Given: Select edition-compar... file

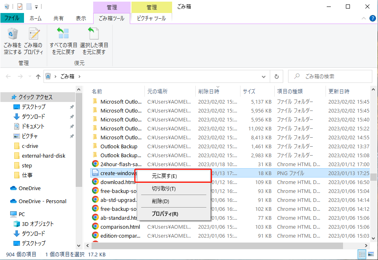Looking at the screenshot, I should pyautogui.click(x=230, y=236).
